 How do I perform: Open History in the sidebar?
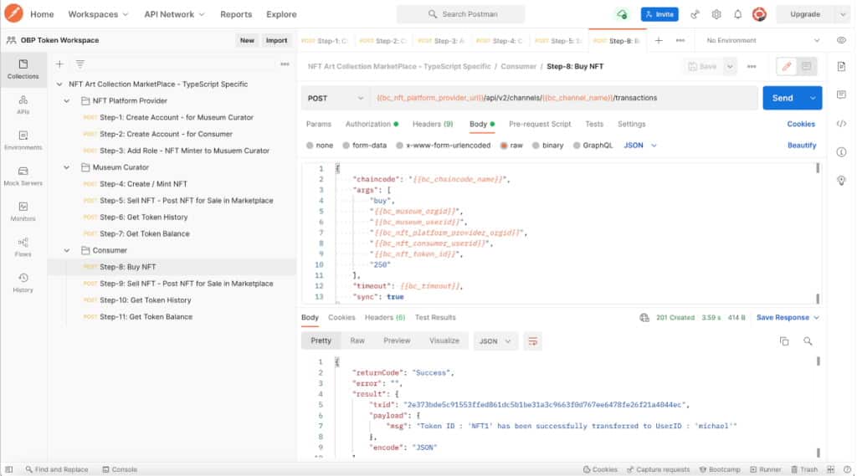23,283
